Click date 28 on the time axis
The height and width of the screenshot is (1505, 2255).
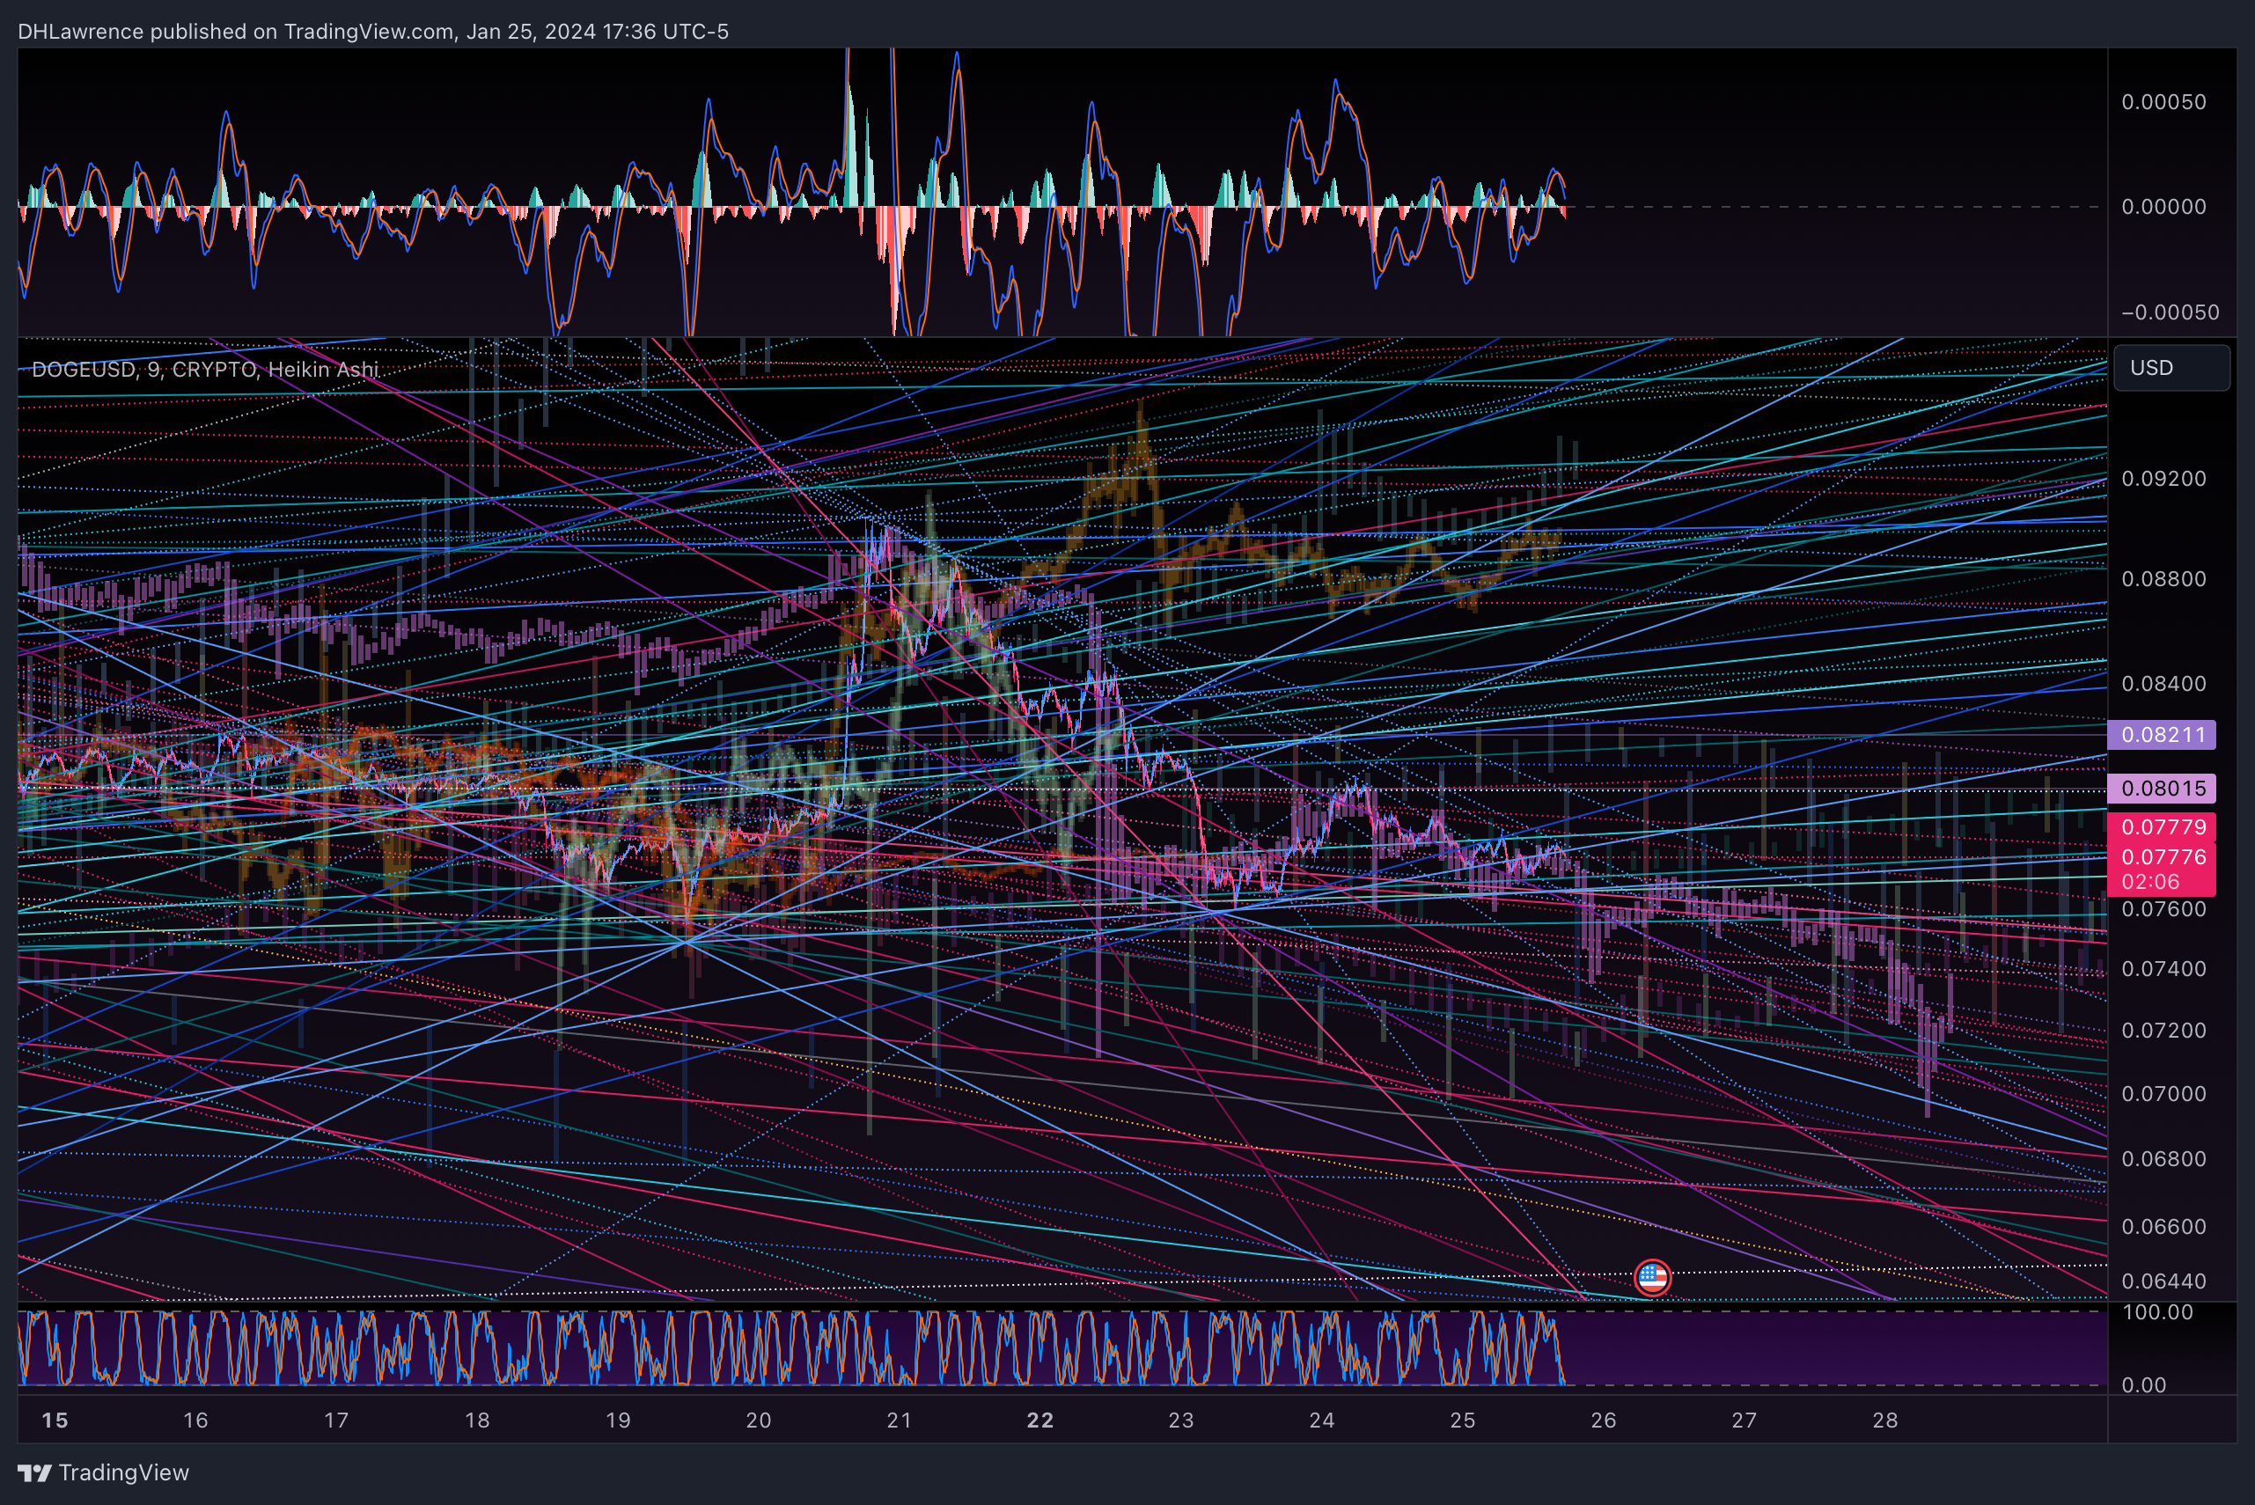pos(1885,1421)
